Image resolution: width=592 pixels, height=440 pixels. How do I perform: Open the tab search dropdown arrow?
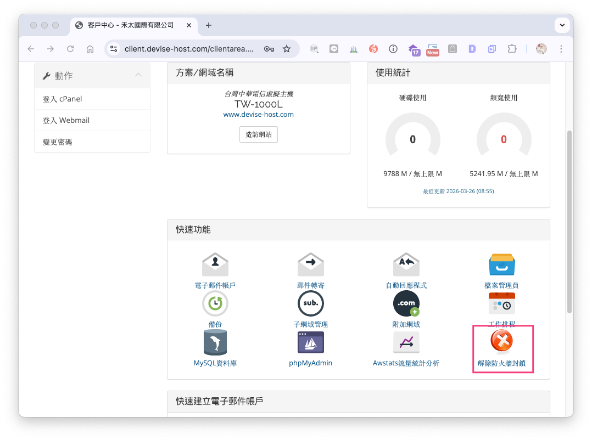(x=562, y=25)
